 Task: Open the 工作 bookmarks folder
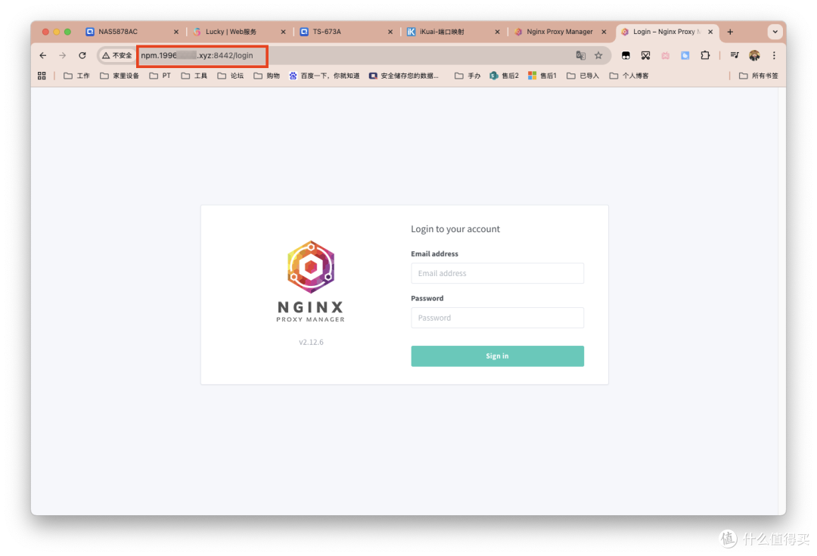coord(76,76)
